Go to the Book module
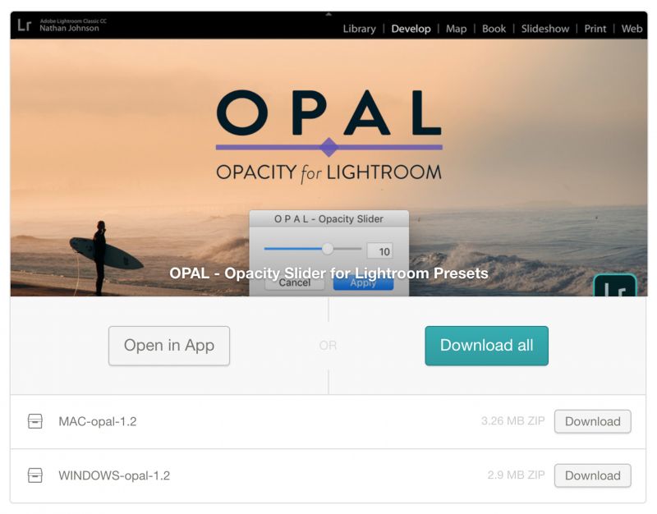This screenshot has width=657, height=514. (x=494, y=29)
